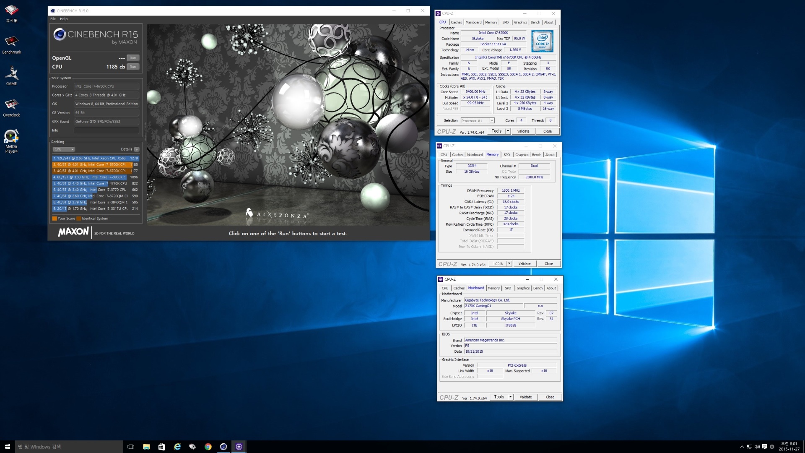This screenshot has height=453, width=805.
Task: Click the DRAM Frequency 1600.1 MHz value
Action: (511, 191)
